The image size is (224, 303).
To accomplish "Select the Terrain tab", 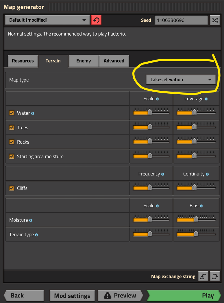I will (53, 61).
